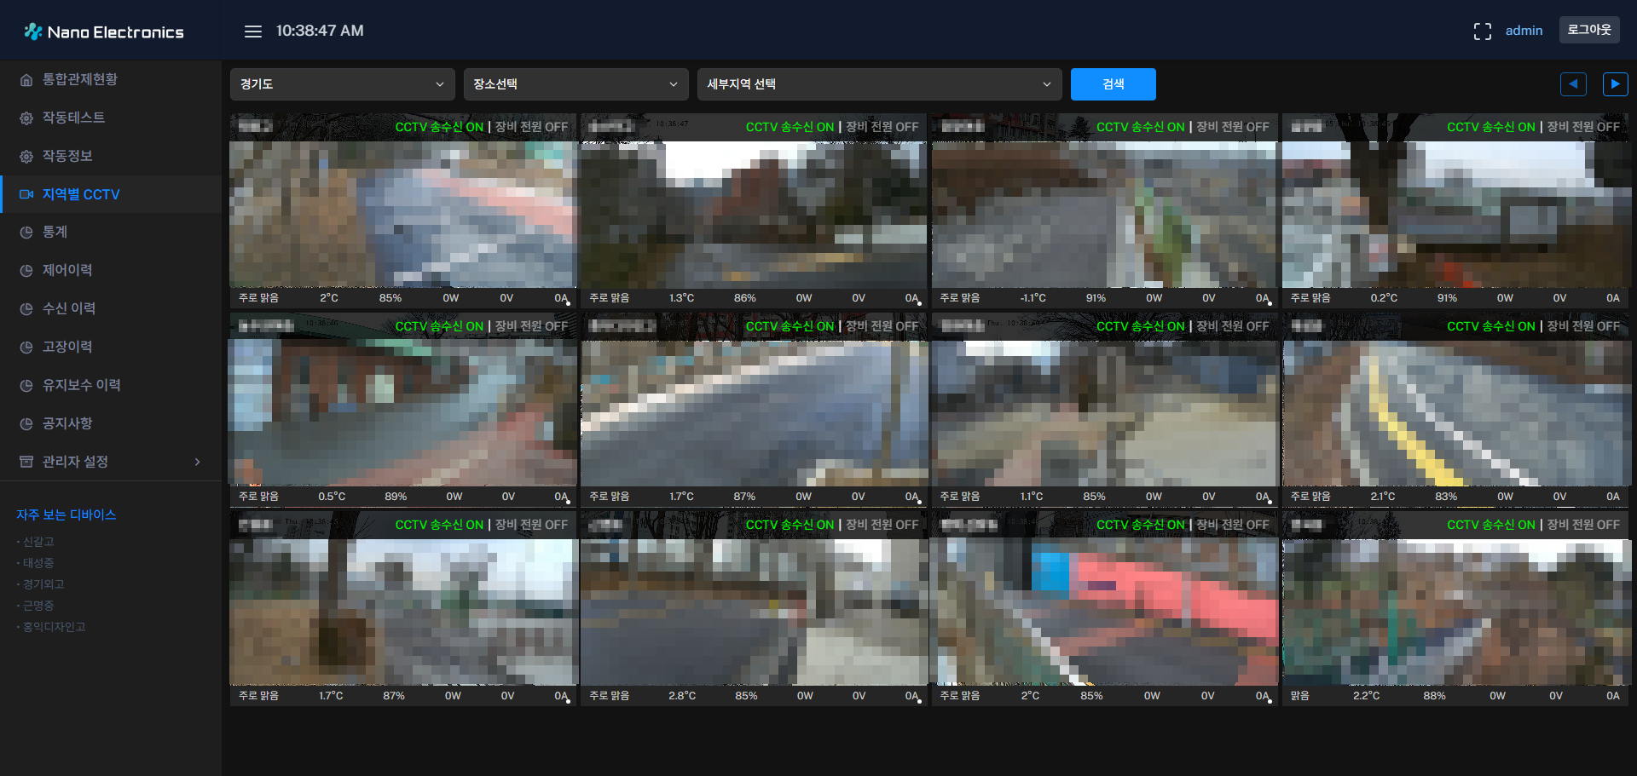1637x776 pixels.
Task: Click the 통계 chart icon
Action: [x=26, y=233]
